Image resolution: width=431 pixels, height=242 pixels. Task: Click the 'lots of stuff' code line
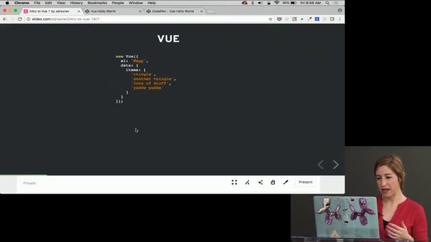pyautogui.click(x=151, y=83)
